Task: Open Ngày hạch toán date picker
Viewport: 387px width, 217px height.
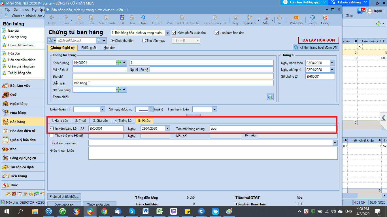Action: 332,63
